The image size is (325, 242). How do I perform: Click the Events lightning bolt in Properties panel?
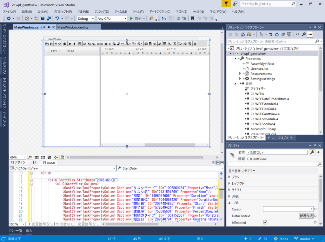(318, 152)
